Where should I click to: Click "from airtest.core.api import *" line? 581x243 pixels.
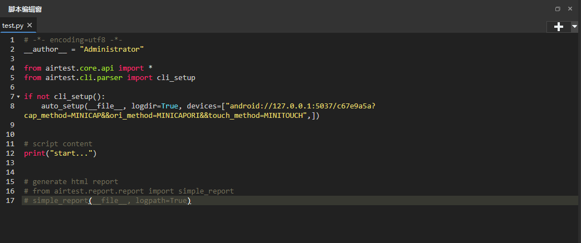(88, 68)
